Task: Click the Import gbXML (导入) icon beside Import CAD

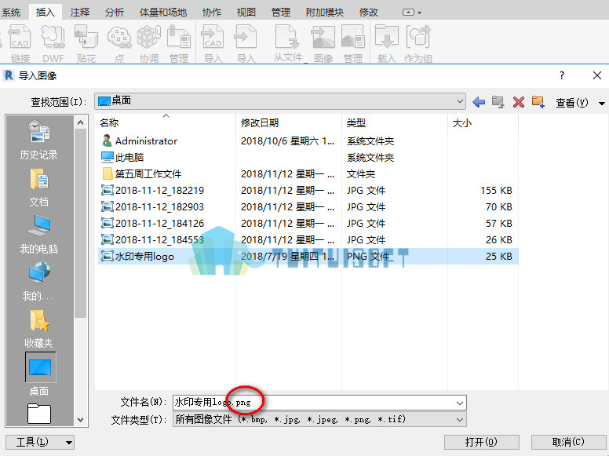Action: click(246, 37)
